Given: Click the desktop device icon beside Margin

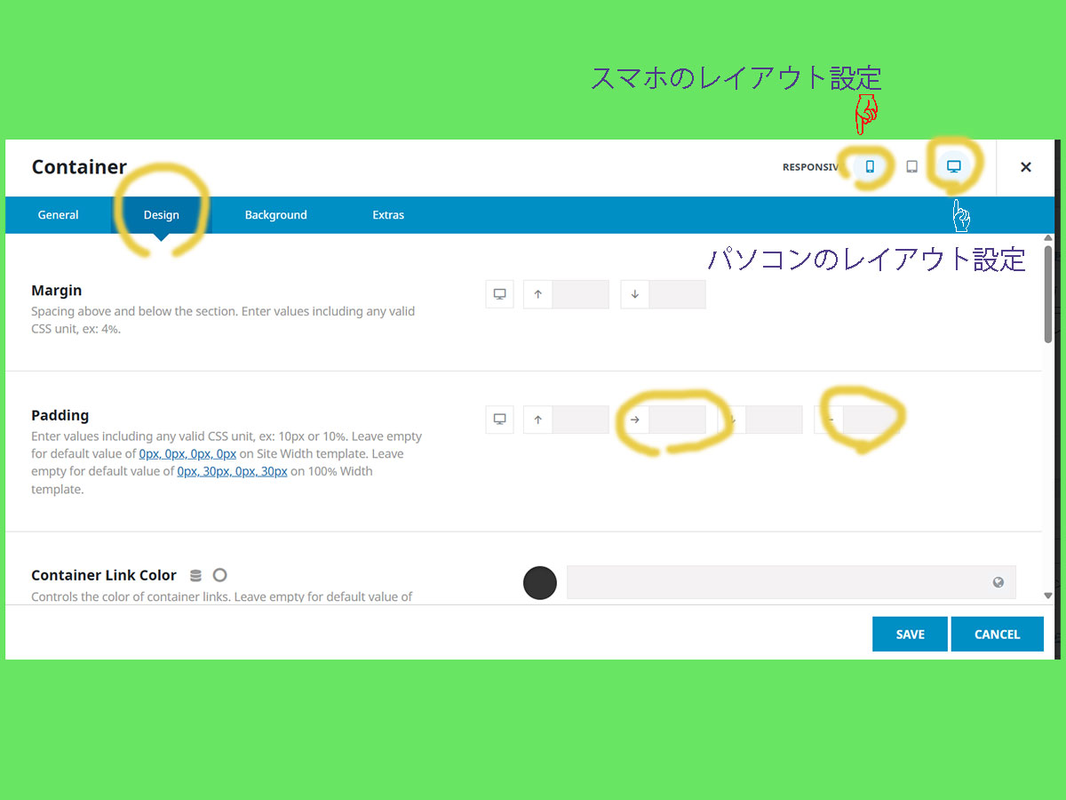Looking at the screenshot, I should pyautogui.click(x=499, y=294).
